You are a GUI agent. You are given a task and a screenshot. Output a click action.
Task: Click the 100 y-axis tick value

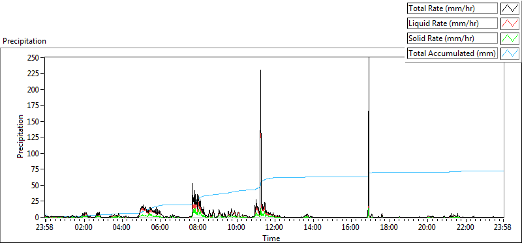click(x=33, y=153)
